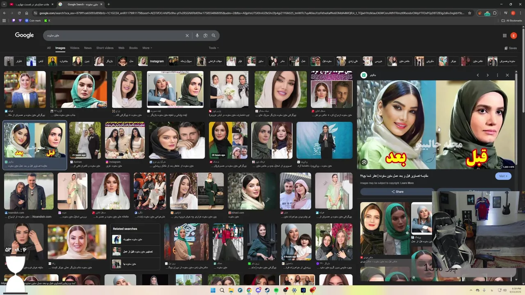This screenshot has height=295, width=525.
Task: Click the 'Related searches' heading
Action: [x=125, y=229]
